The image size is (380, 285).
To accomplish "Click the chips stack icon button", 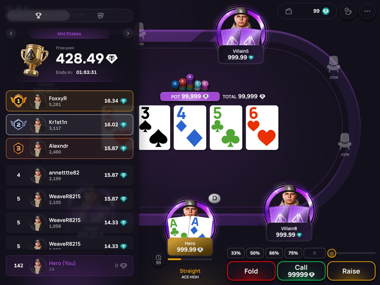I will click(x=348, y=11).
